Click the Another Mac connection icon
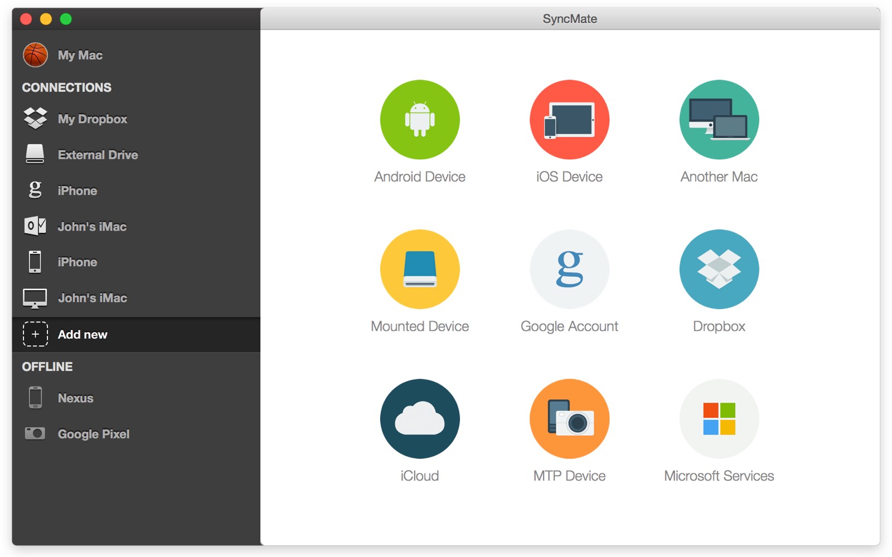This screenshot has height=557, width=892. (718, 119)
